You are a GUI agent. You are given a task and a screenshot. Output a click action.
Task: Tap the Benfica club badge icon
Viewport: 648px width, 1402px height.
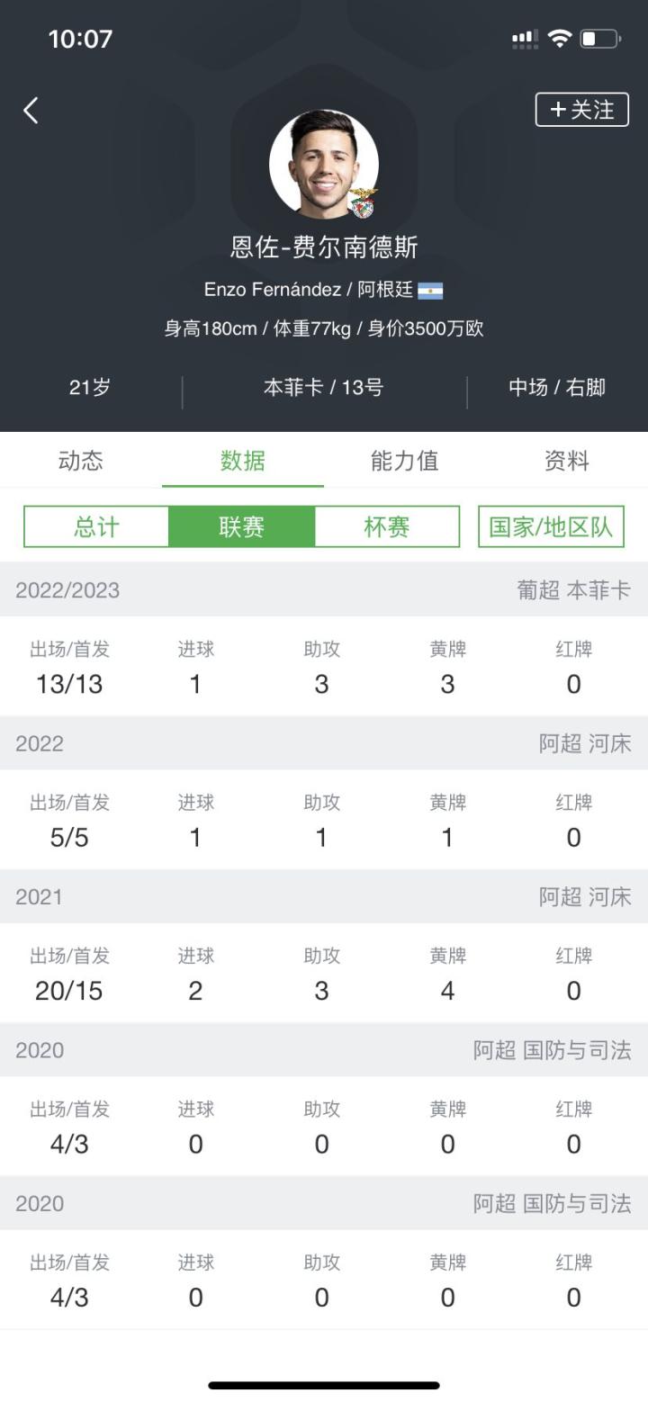tap(364, 203)
